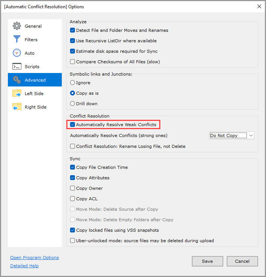Click the Left Side folder icon

(16, 93)
